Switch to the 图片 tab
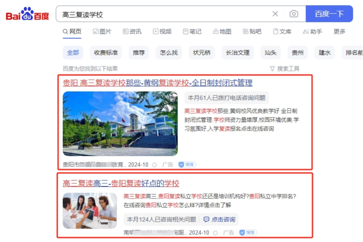Image resolution: width=363 pixels, height=242 pixels. point(102,32)
